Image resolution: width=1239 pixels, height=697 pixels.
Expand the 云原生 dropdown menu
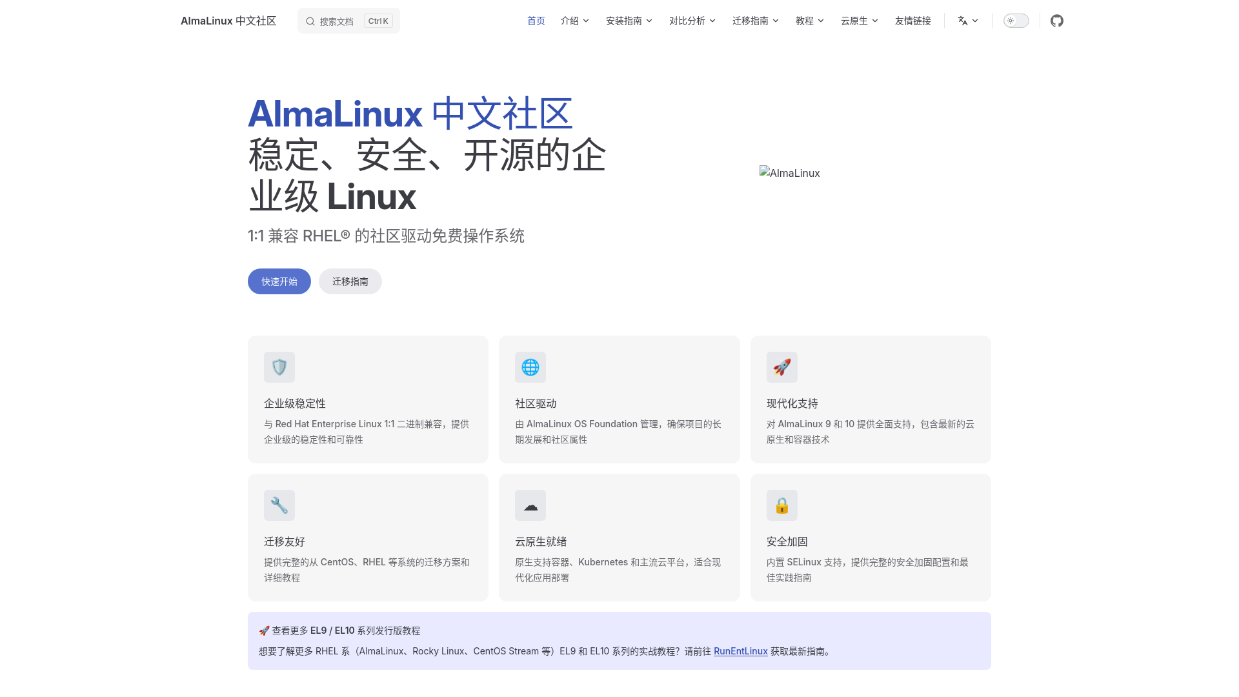click(860, 21)
